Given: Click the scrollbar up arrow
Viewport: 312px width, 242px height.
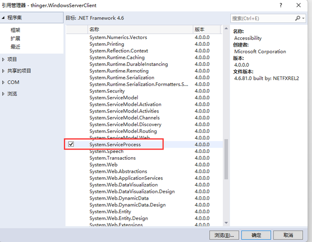Looking at the screenshot, I should [226, 28].
